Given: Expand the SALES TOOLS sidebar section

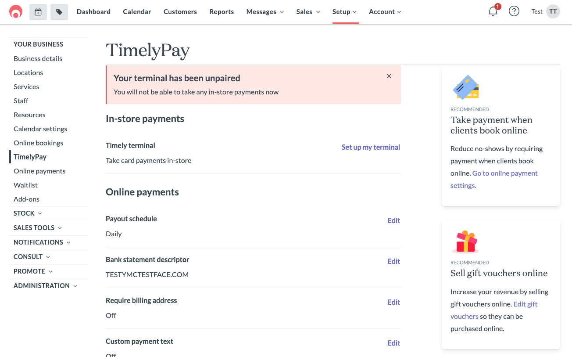Looking at the screenshot, I should pyautogui.click(x=38, y=228).
